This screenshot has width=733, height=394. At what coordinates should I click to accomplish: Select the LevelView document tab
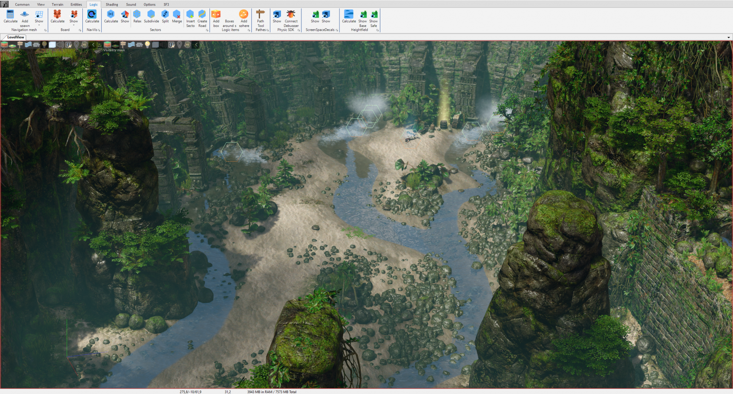[x=16, y=37]
